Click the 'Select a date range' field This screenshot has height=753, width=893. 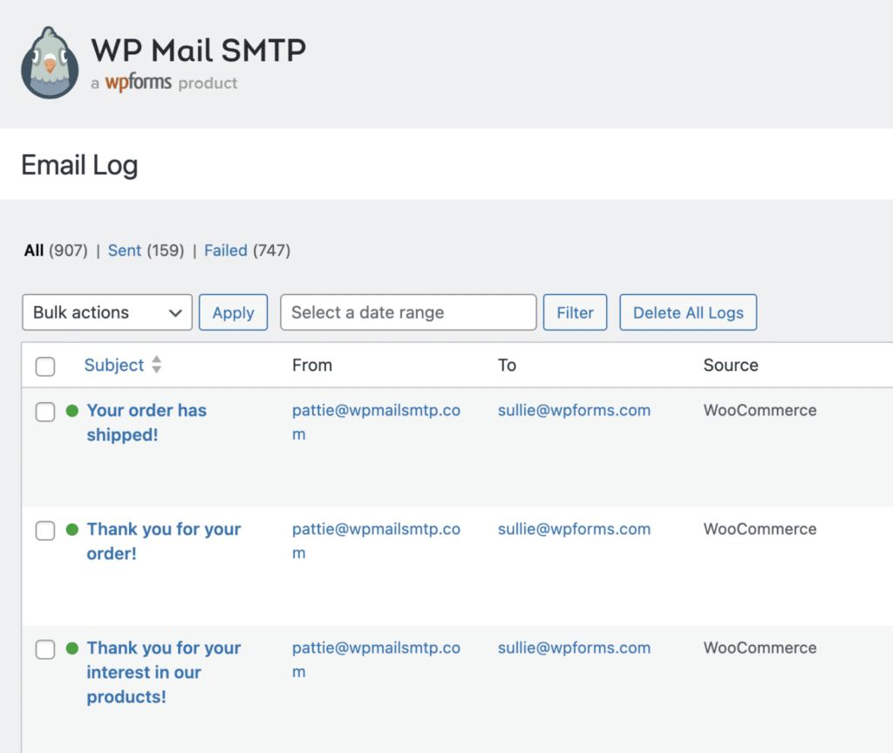408,312
